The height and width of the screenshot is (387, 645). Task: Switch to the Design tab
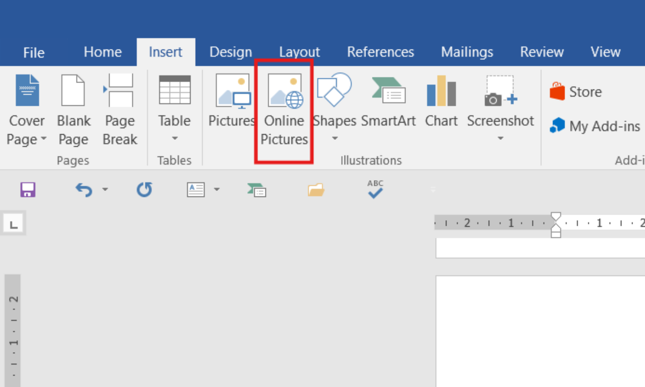pos(230,52)
